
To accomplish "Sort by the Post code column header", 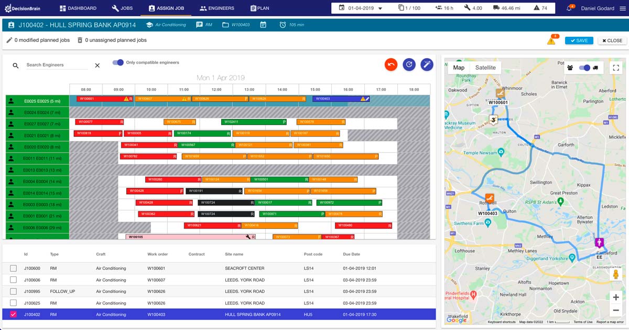I will click(x=313, y=254).
